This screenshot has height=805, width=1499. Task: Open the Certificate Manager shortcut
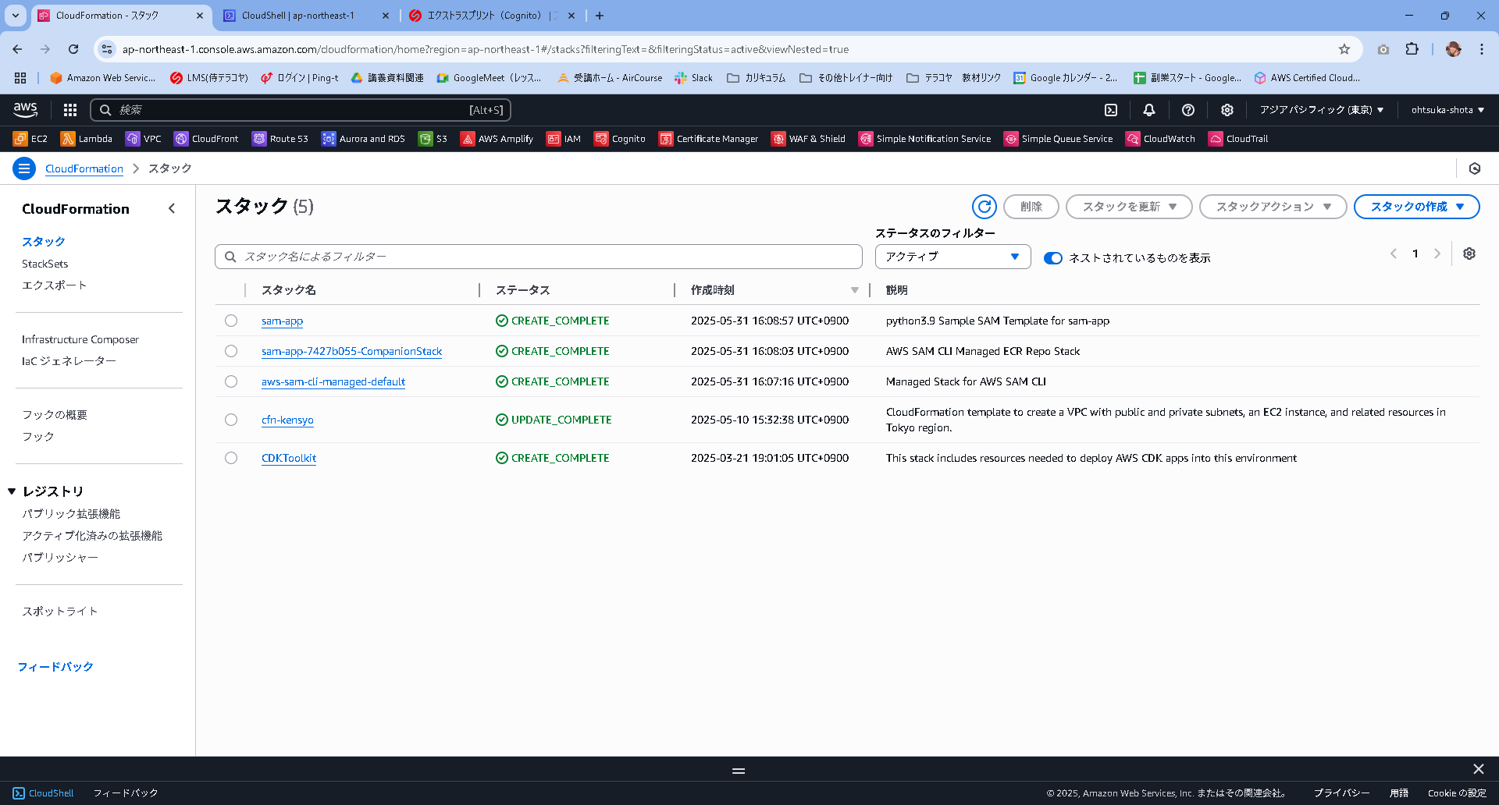click(709, 139)
